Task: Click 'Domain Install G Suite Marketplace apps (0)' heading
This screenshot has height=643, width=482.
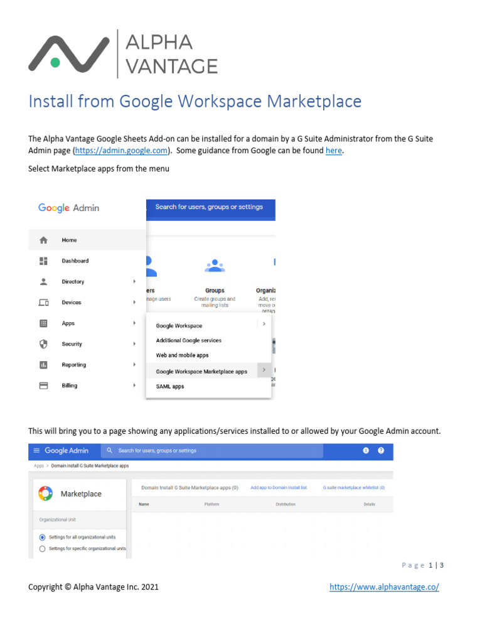Action: pyautogui.click(x=190, y=487)
